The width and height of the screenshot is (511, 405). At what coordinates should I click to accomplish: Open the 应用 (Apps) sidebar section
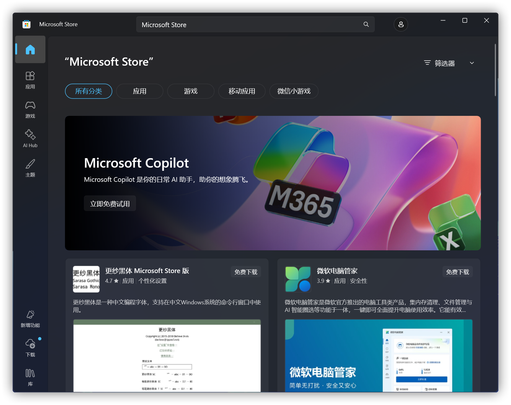point(30,80)
